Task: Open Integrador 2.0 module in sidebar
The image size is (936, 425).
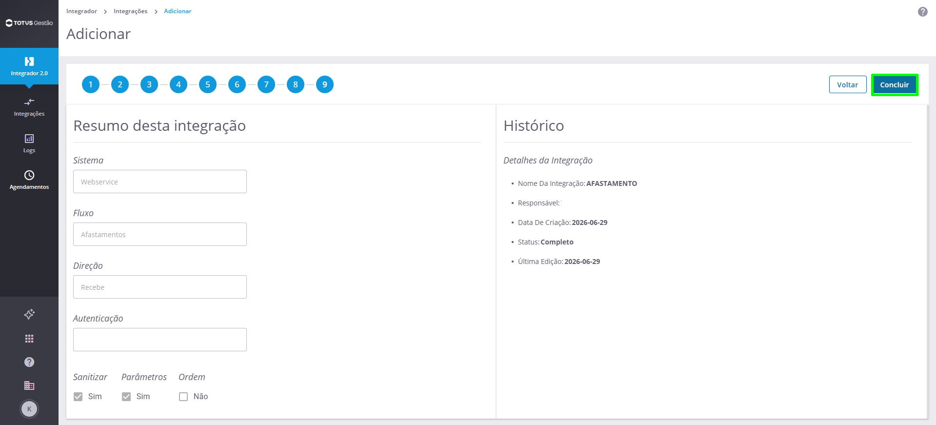Action: point(29,66)
